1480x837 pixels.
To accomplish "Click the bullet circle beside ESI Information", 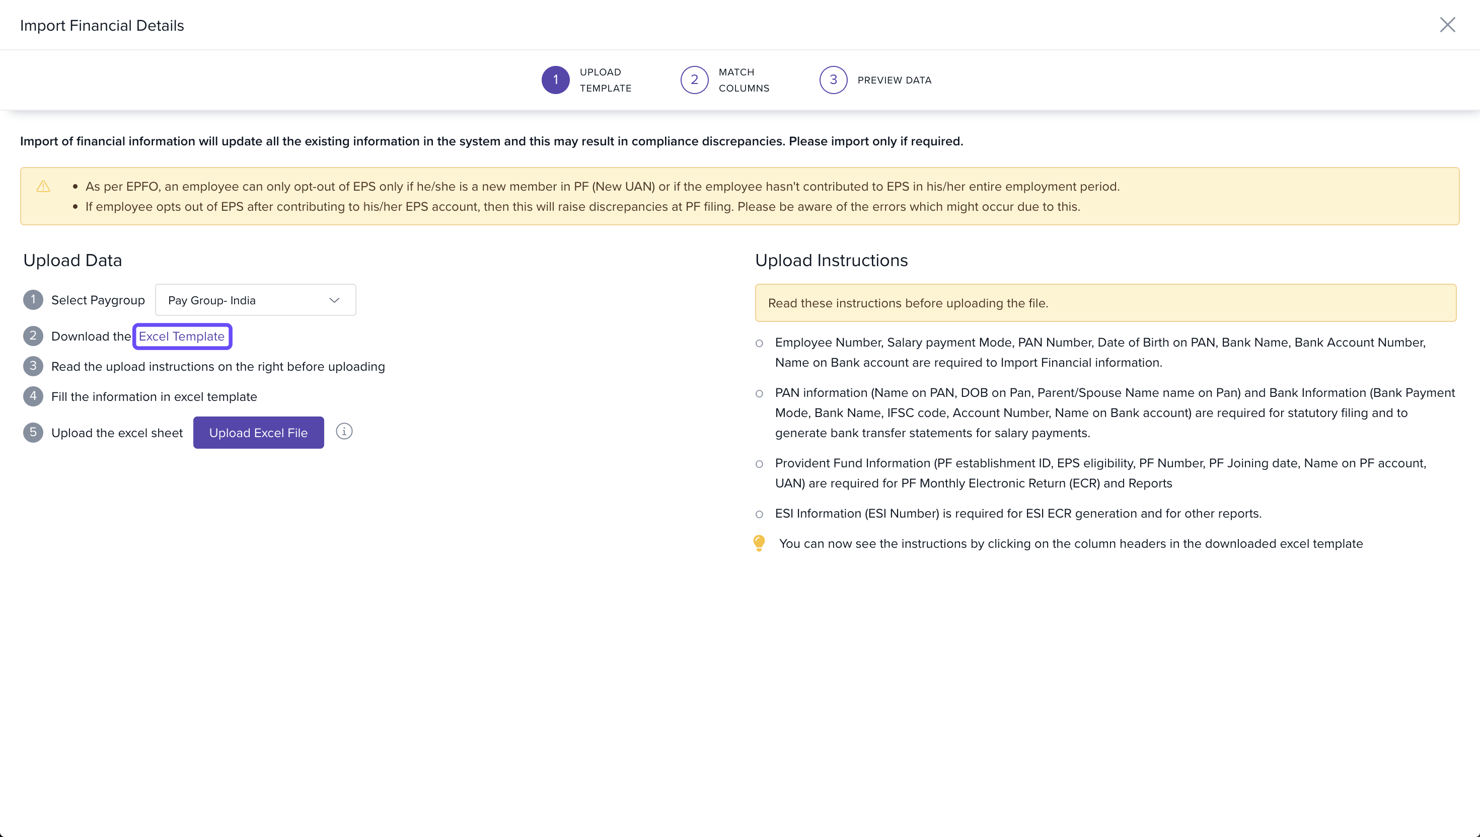I will click(x=759, y=514).
